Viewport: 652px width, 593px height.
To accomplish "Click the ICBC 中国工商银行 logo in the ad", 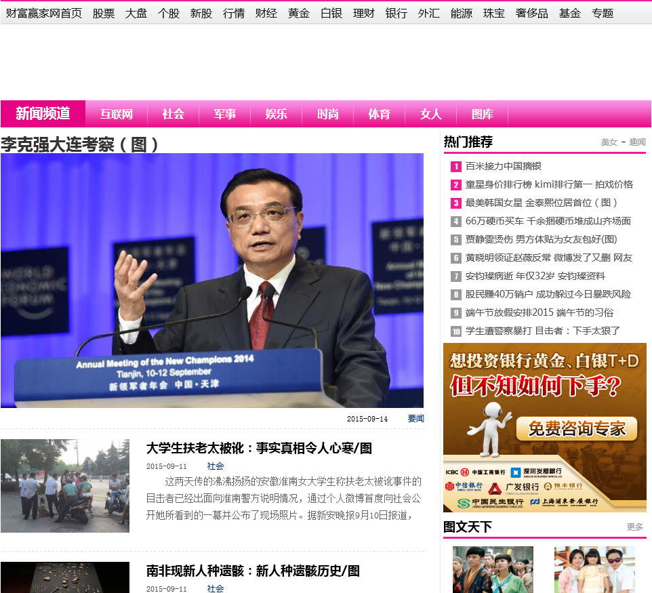I will (x=475, y=472).
